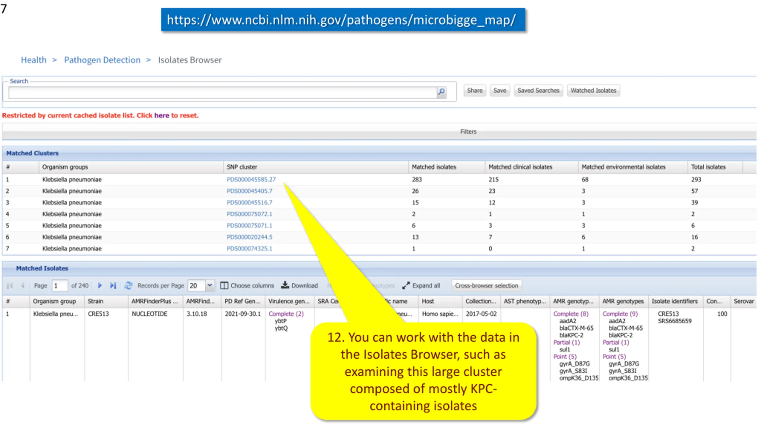Click the Share button

pyautogui.click(x=475, y=91)
